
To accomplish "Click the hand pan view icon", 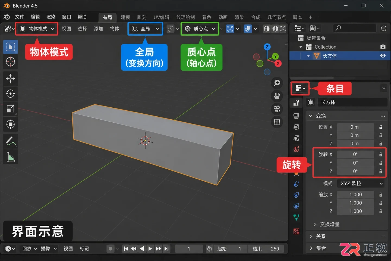I will (277, 96).
